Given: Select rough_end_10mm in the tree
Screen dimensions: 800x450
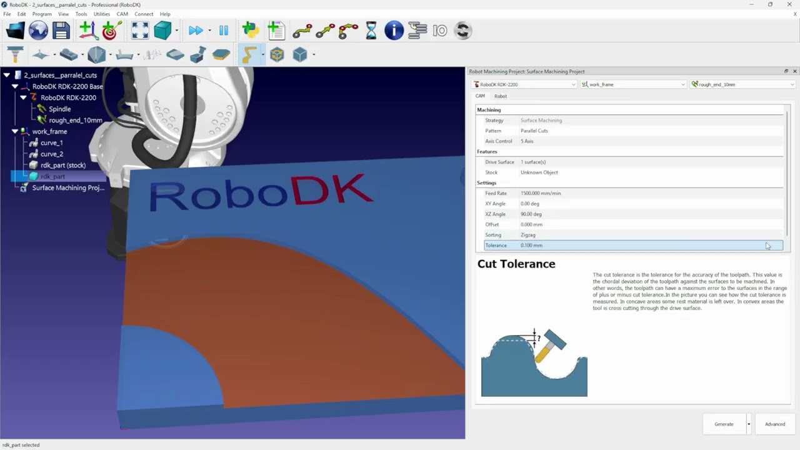Looking at the screenshot, I should pyautogui.click(x=75, y=120).
